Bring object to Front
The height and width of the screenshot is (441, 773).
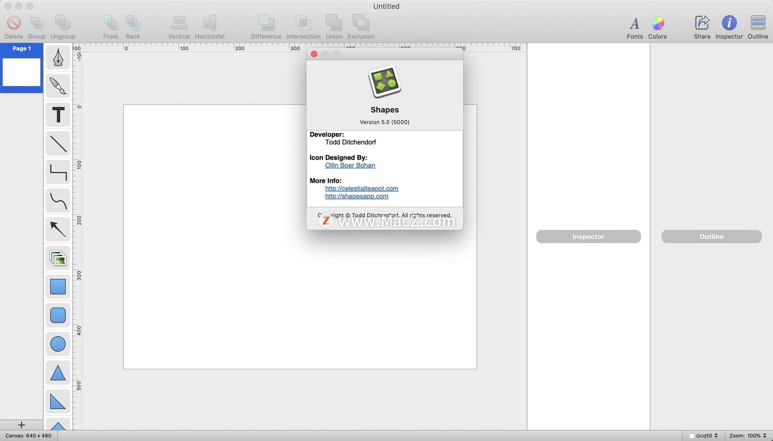(111, 23)
